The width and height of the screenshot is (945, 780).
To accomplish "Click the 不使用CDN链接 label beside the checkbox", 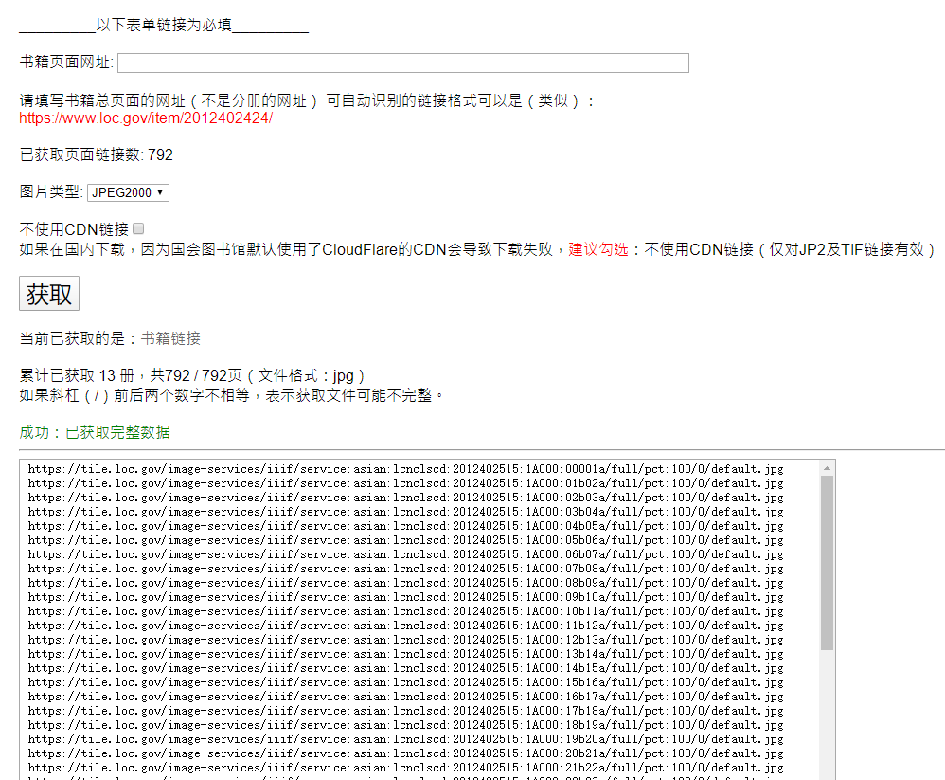I will (x=74, y=229).
